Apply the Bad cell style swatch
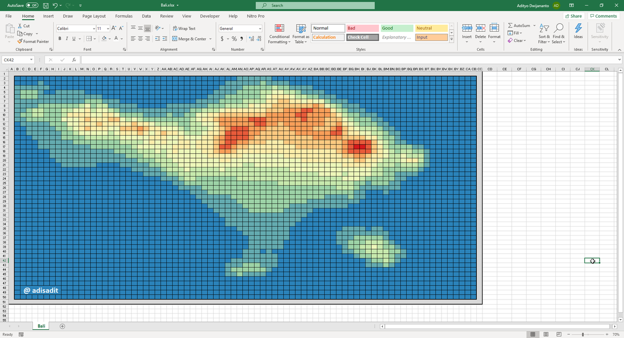This screenshot has width=624, height=338. point(362,28)
